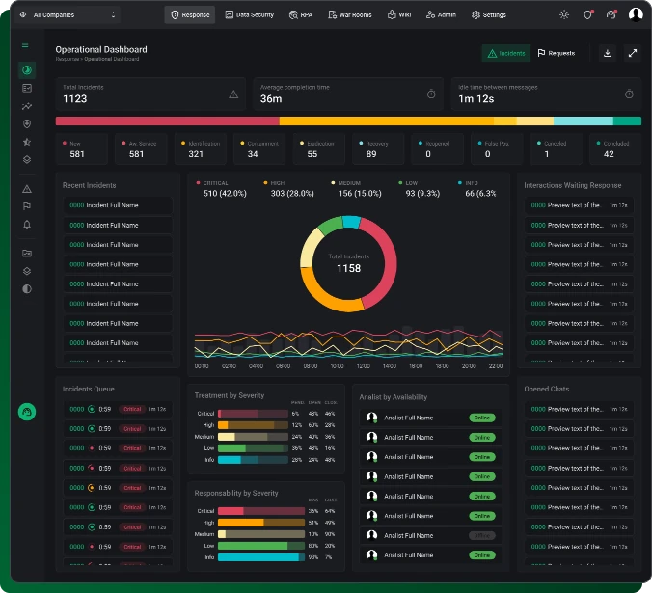Viewport: 652px width, 593px height.
Task: Open the trend line analytics sidebar icon
Action: [x=27, y=106]
